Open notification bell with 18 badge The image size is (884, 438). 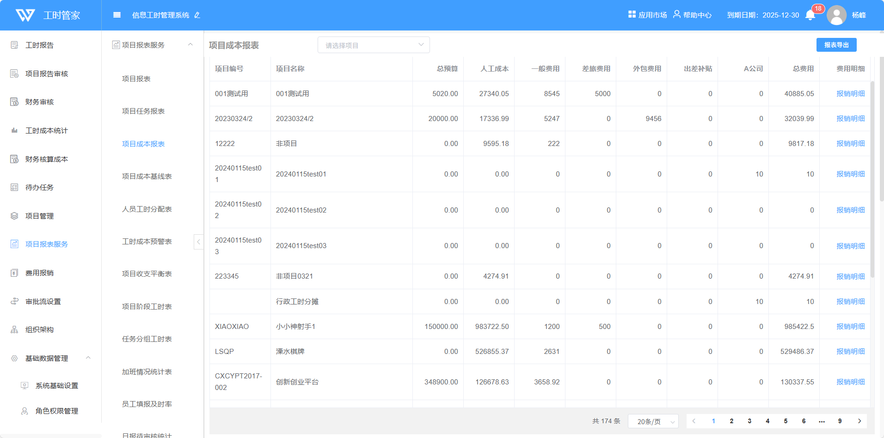[810, 15]
